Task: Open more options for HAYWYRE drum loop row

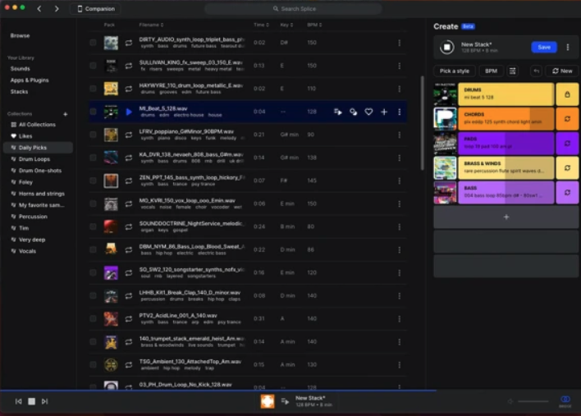Action: pyautogui.click(x=400, y=89)
